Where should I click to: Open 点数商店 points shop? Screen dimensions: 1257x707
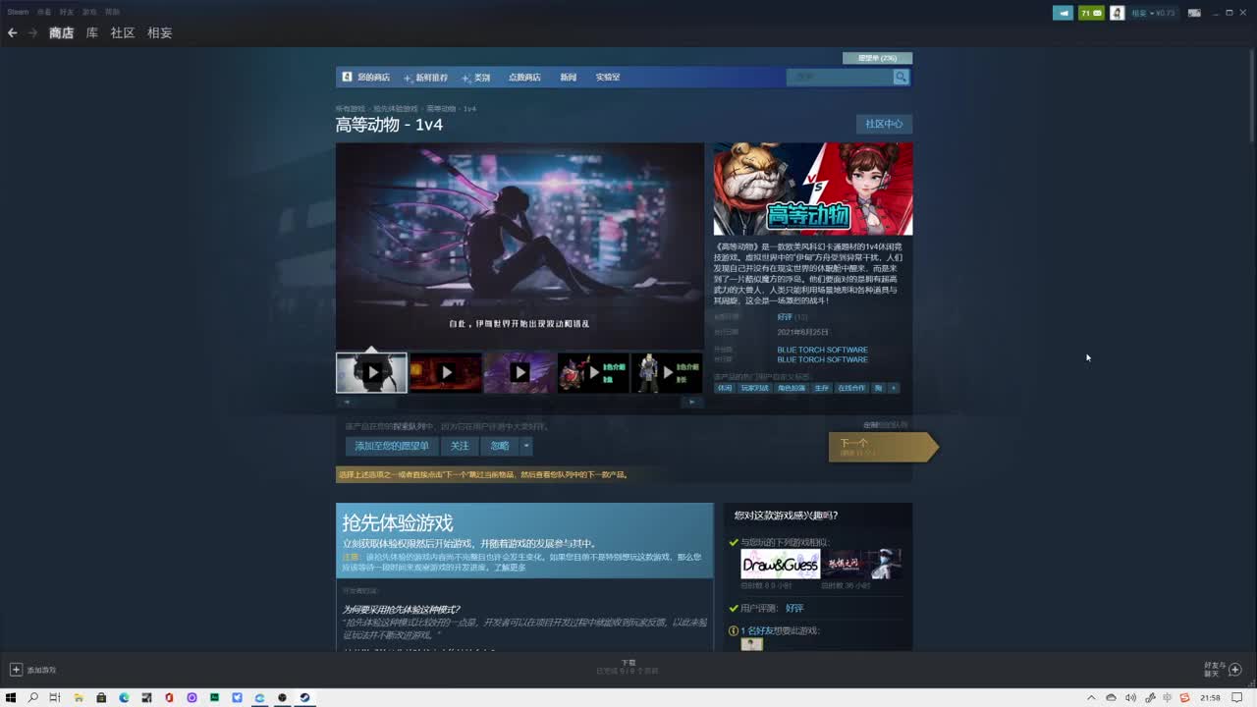pos(524,77)
